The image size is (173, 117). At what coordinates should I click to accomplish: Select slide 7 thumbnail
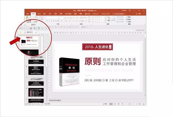36,101
